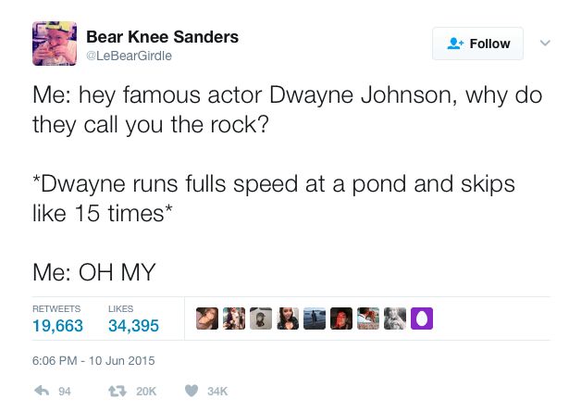Open the 6:06 PM - 10 Jun 2015 timestamp
The width and height of the screenshot is (581, 412).
(x=93, y=360)
